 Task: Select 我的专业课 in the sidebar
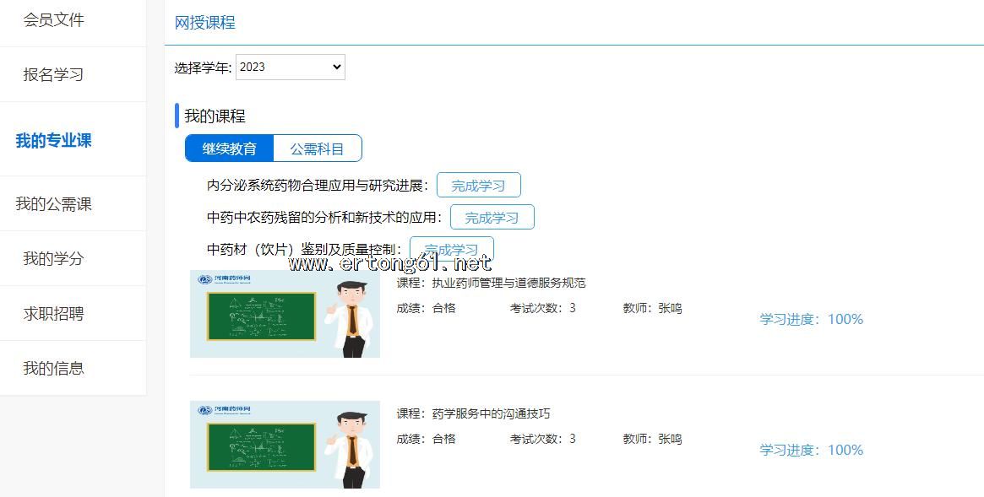54,140
